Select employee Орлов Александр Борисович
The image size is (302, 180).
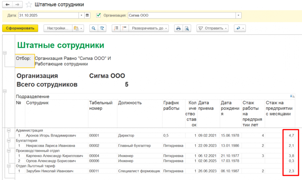(x=51, y=161)
